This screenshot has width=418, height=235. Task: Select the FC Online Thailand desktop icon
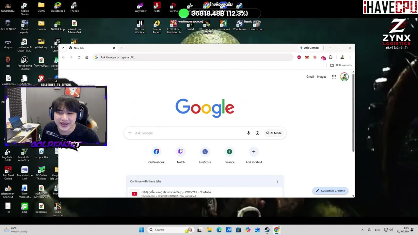click(x=41, y=173)
